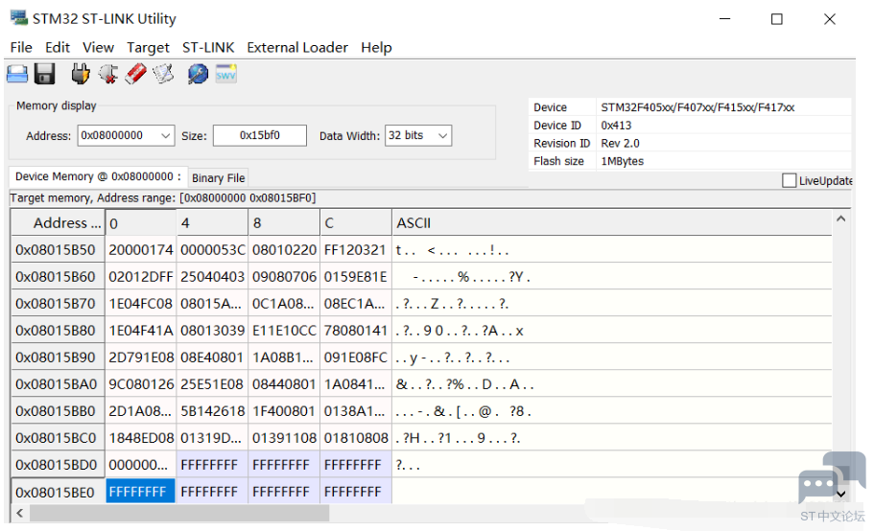The height and width of the screenshot is (531, 874).
Task: Click cell value E11E10CC
Action: 284,331
